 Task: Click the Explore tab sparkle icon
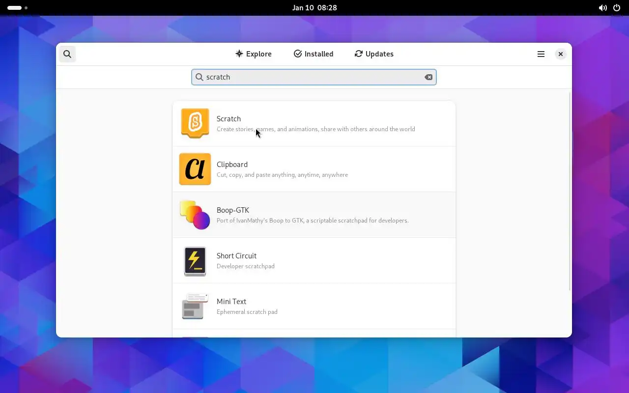click(x=239, y=54)
